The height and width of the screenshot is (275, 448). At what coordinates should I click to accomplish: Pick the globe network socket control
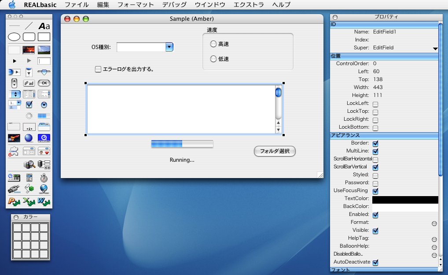[x=44, y=189]
